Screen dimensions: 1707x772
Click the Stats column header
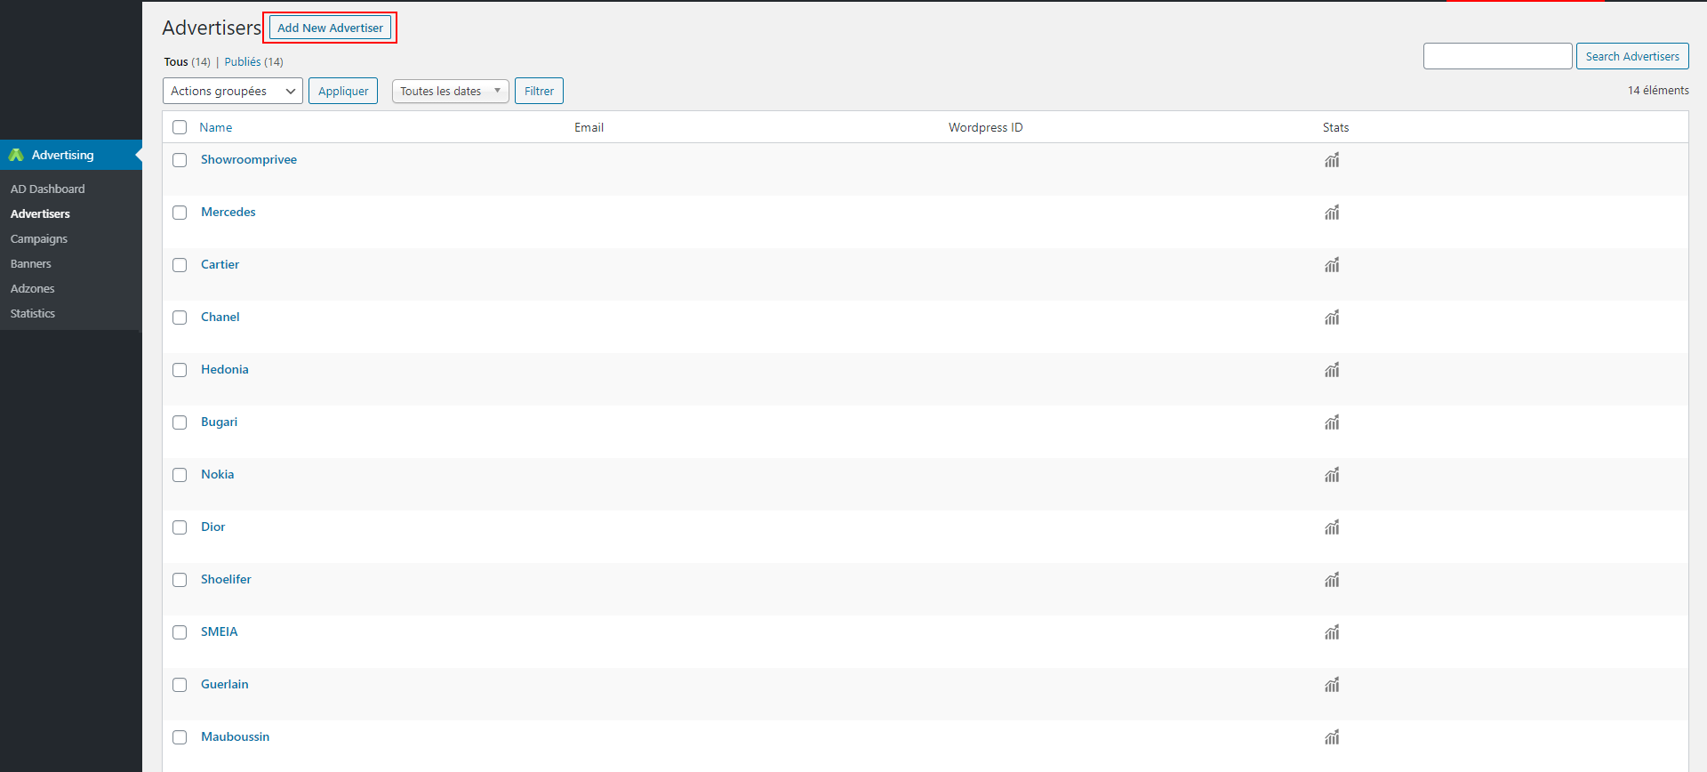click(x=1335, y=127)
